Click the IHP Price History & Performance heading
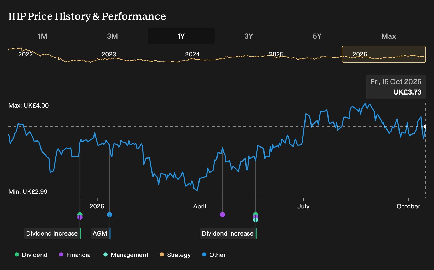 coord(87,16)
